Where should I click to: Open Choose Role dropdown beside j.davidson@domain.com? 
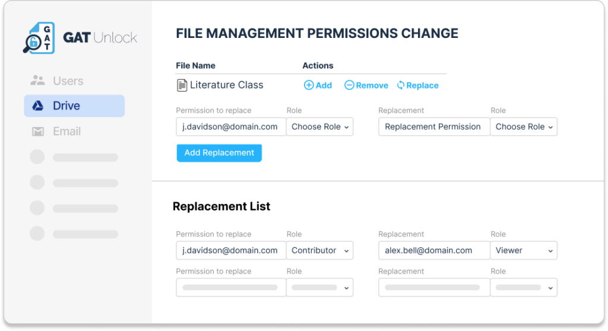tap(319, 126)
